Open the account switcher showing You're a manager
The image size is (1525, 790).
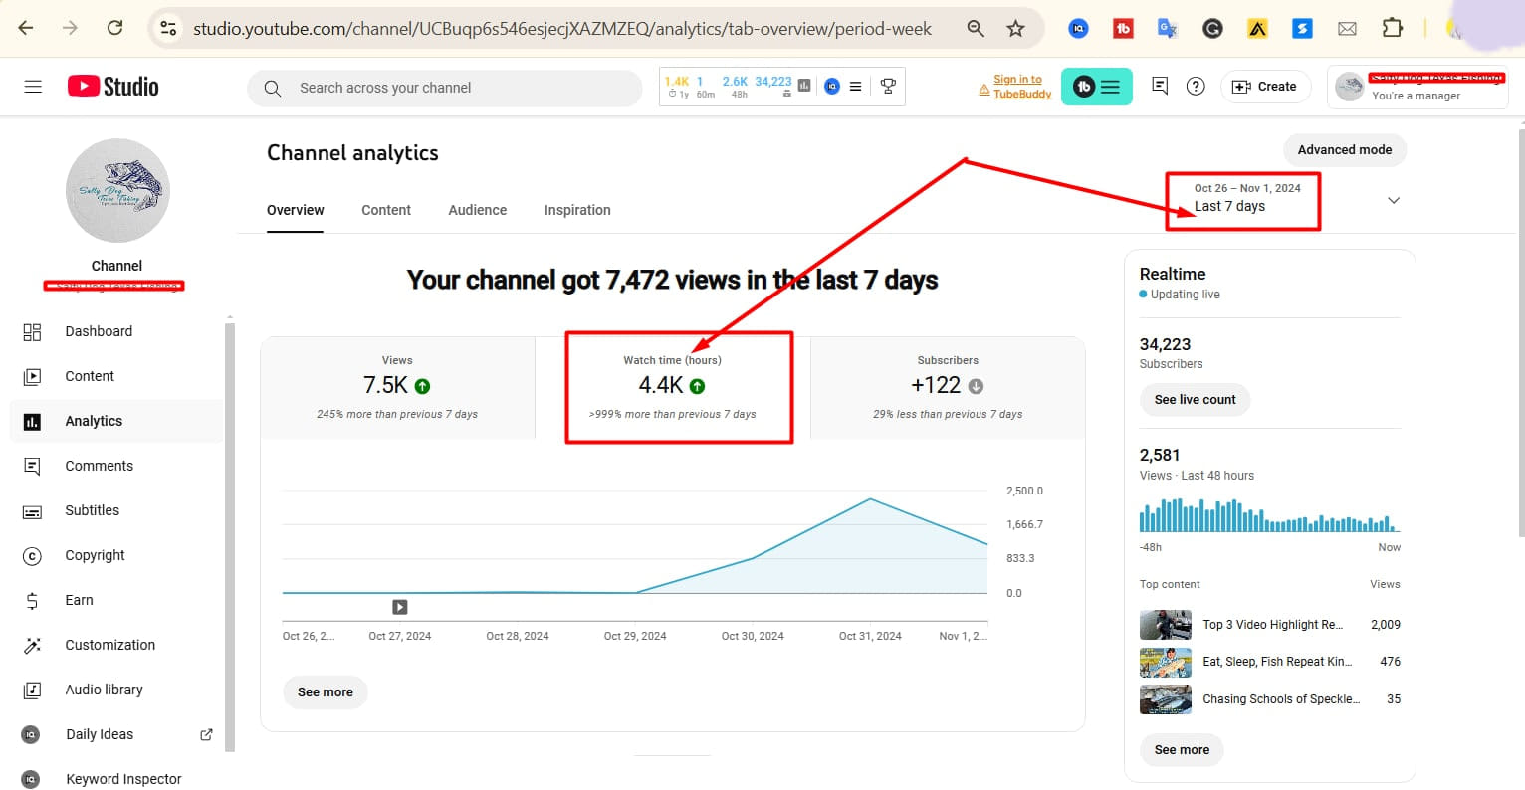[1416, 87]
